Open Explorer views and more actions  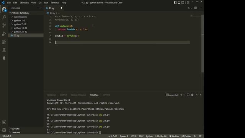pos(39,8)
